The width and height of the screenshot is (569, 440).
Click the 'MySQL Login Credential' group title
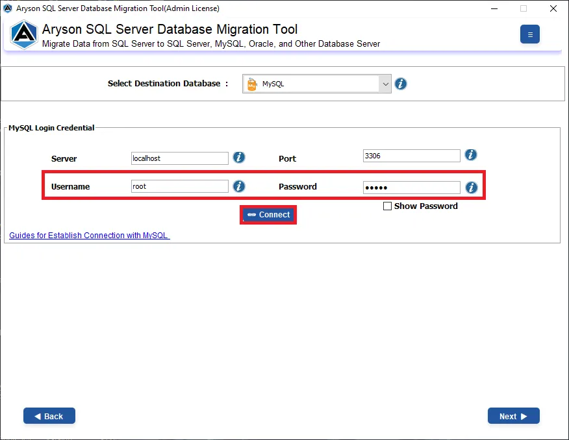51,128
